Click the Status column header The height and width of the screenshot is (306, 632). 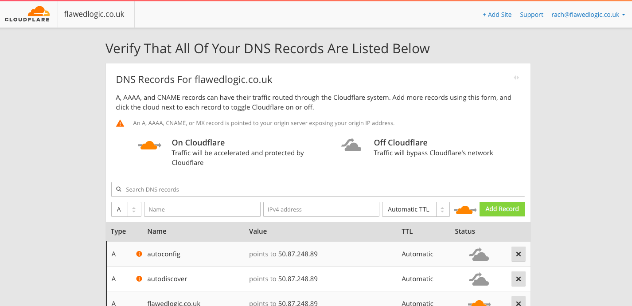[x=465, y=231]
